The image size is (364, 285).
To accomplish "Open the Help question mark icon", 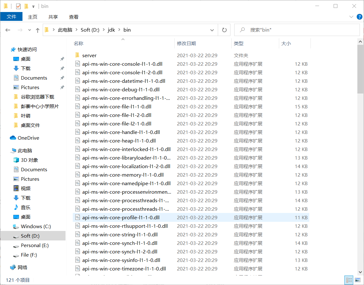I will pyautogui.click(x=359, y=17).
